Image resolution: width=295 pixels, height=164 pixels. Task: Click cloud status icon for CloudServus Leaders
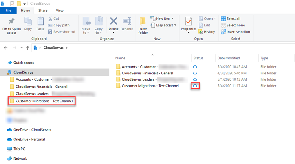click(195, 79)
